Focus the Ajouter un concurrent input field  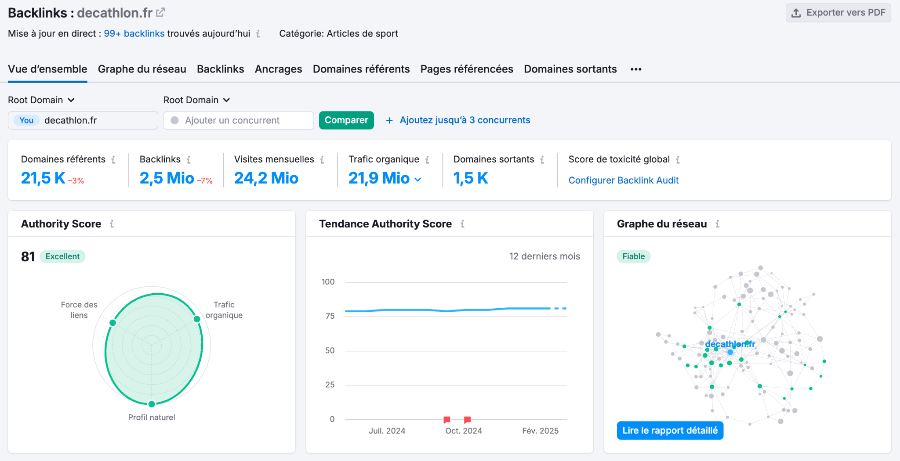(x=239, y=120)
